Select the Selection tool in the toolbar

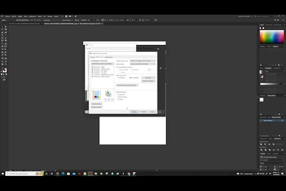click(x=2, y=27)
